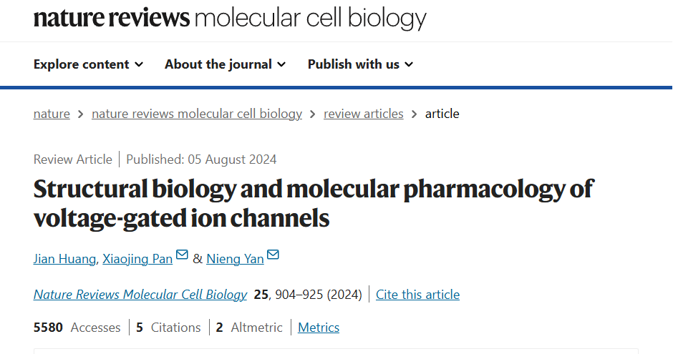Click the breadcrumb arrow before article

pos(415,114)
